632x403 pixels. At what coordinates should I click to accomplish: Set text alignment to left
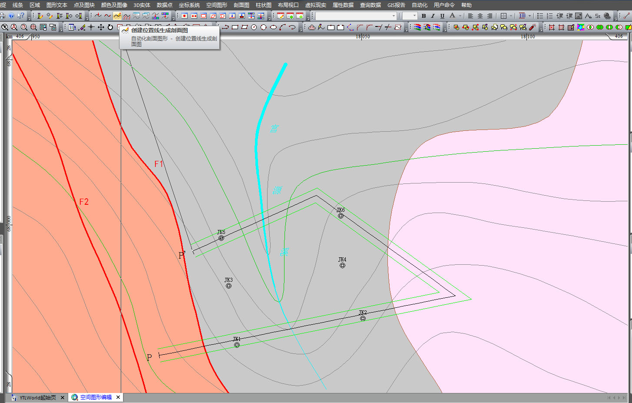pos(470,16)
